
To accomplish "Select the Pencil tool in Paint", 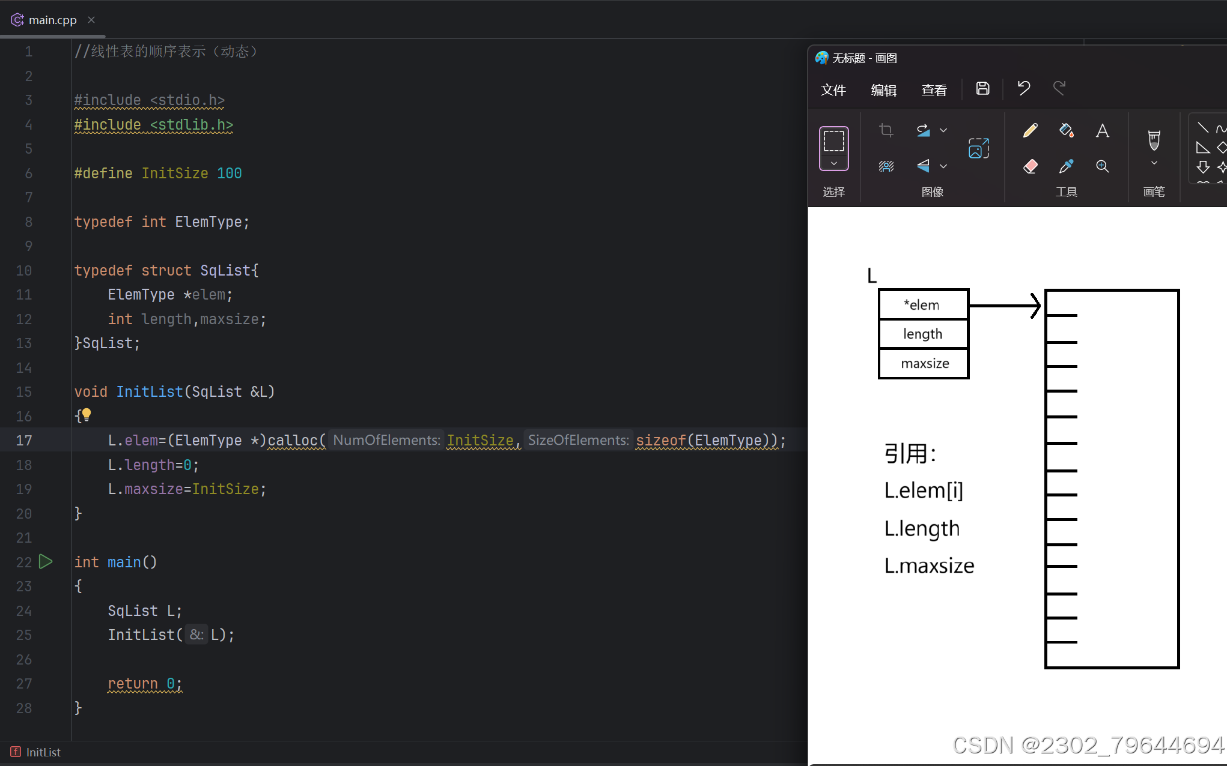I will [1030, 130].
